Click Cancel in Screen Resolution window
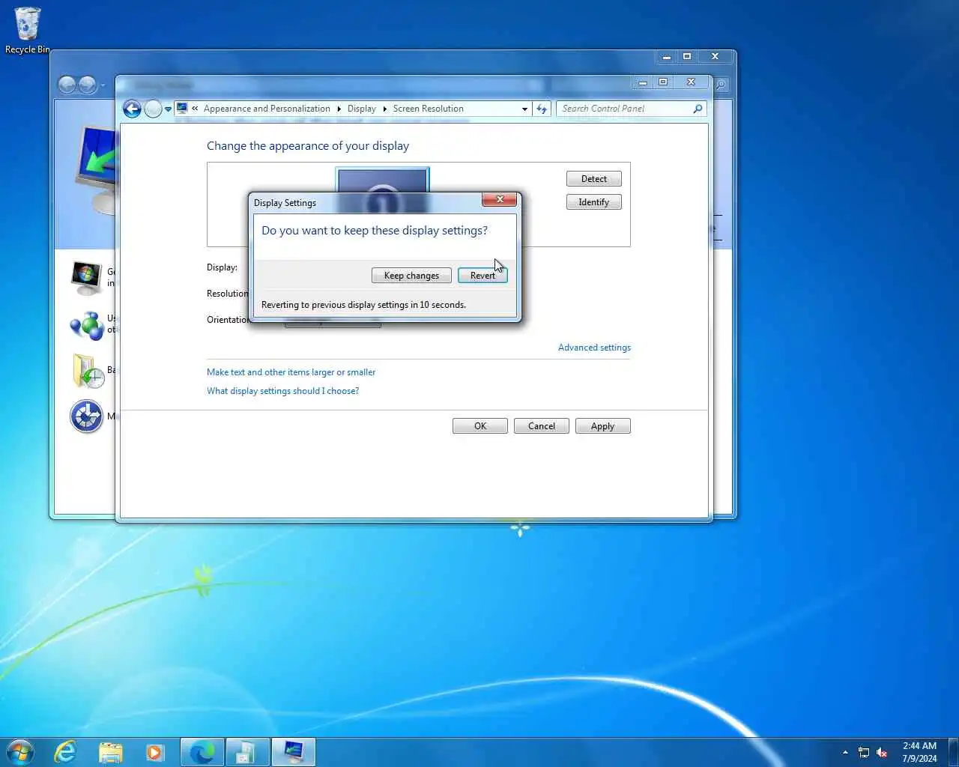This screenshot has width=959, height=767. (x=542, y=426)
